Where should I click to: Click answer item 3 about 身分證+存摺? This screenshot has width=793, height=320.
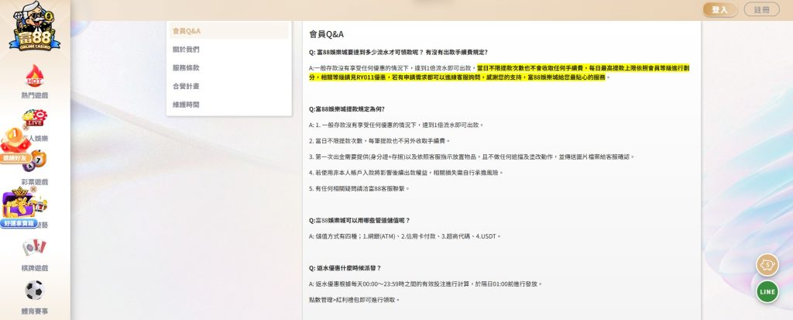tap(472, 157)
